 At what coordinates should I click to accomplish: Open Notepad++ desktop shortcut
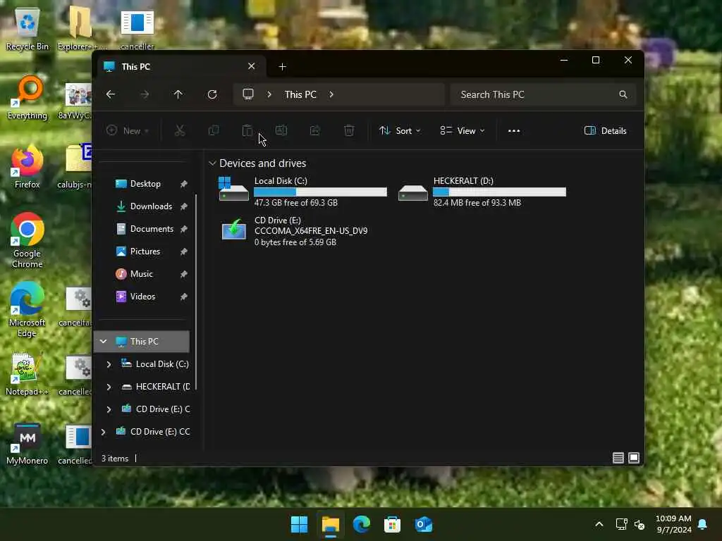(27, 373)
